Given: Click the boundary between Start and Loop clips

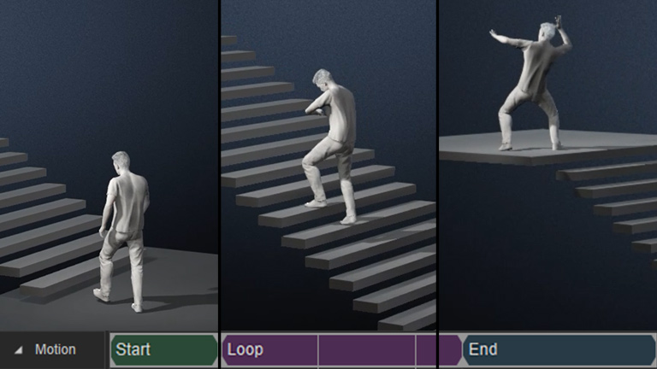Looking at the screenshot, I should coord(220,349).
